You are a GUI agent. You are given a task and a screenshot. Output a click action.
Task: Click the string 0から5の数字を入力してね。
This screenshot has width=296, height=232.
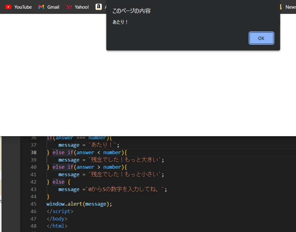(x=125, y=189)
